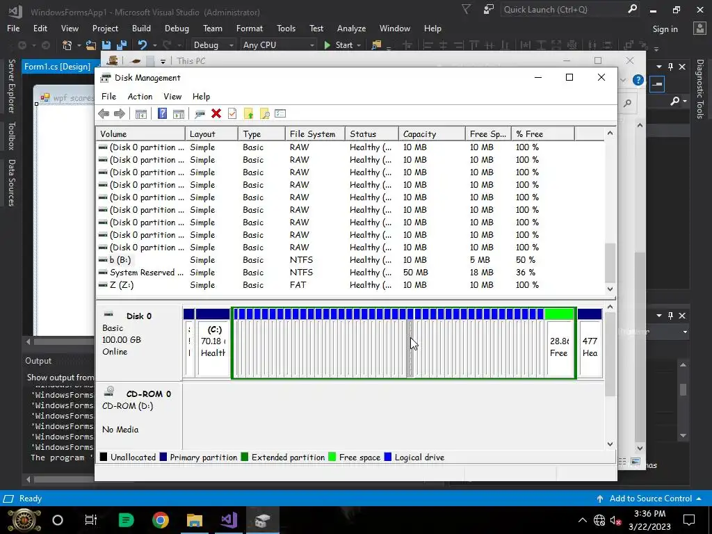Screen dimensions: 712x534
Task: Open Chrome from taskbar
Action: (x=161, y=520)
